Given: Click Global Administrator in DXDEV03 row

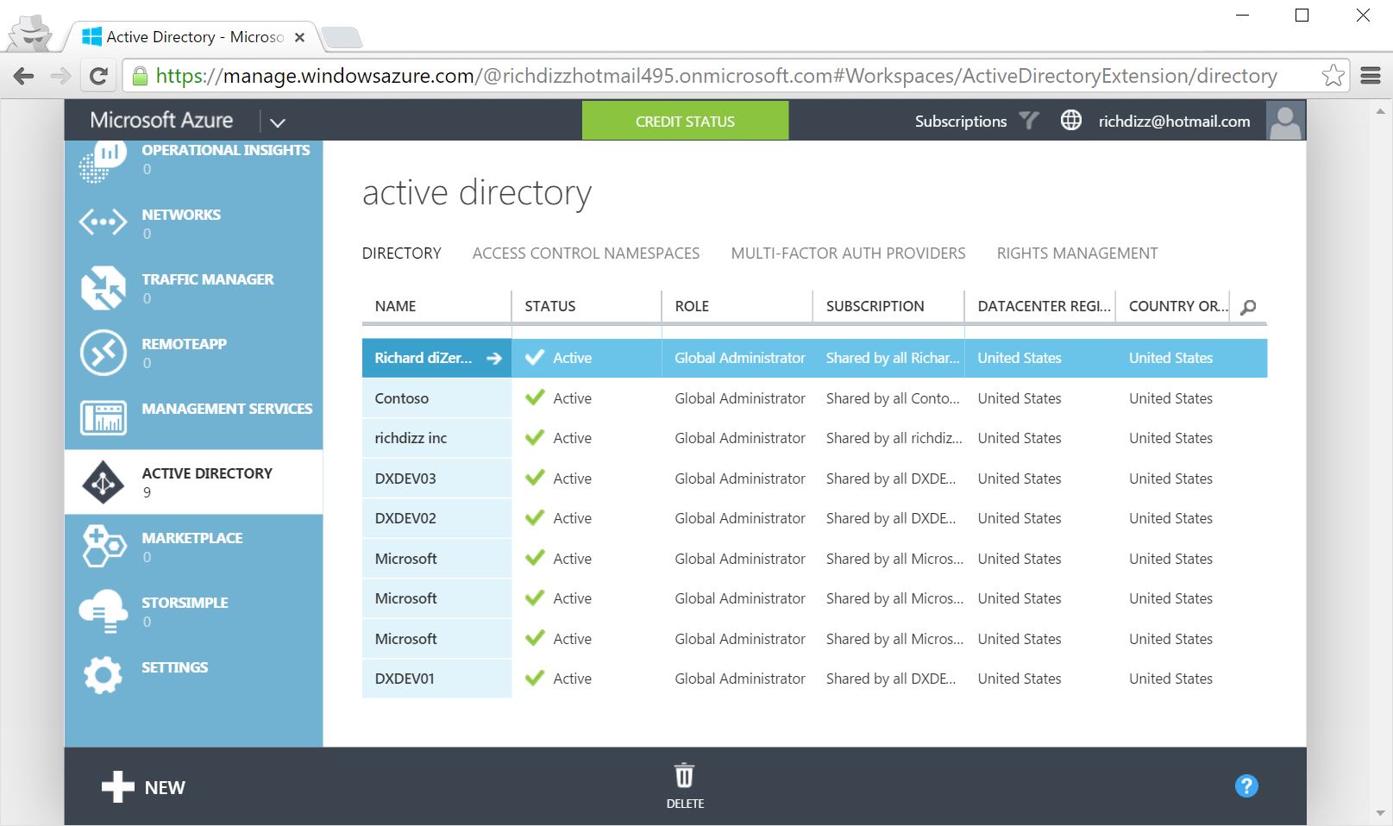Looking at the screenshot, I should pos(740,479).
